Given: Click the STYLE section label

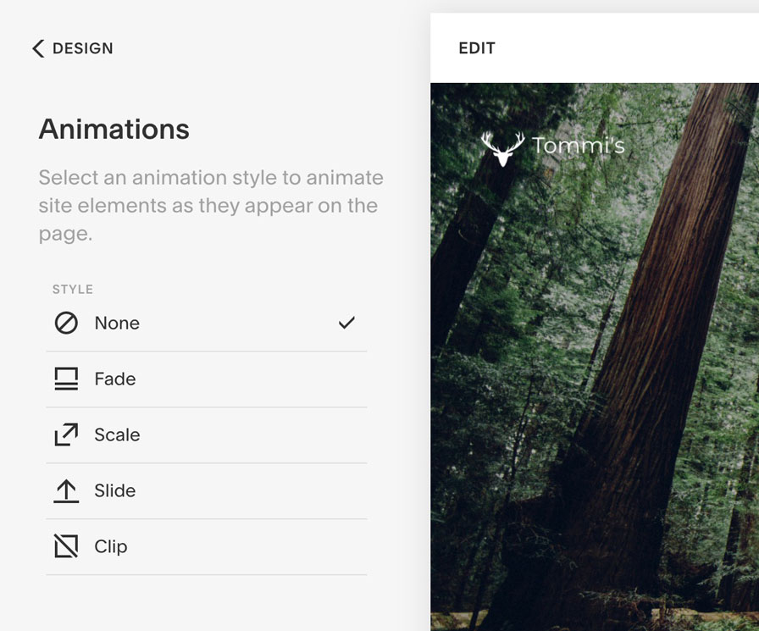Looking at the screenshot, I should 73,290.
